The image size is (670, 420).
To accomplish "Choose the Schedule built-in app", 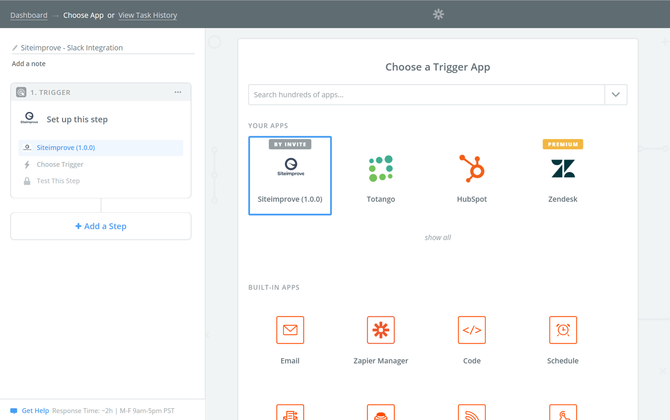I will [x=562, y=330].
